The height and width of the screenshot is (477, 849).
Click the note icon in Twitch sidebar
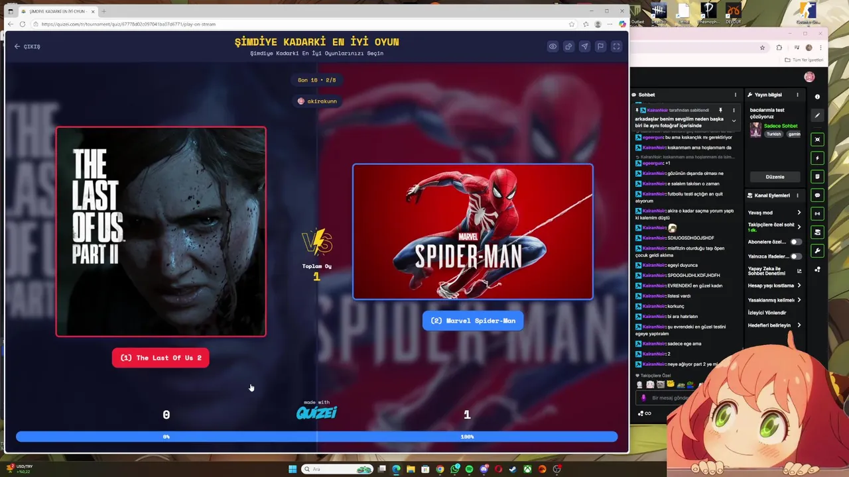tap(817, 176)
